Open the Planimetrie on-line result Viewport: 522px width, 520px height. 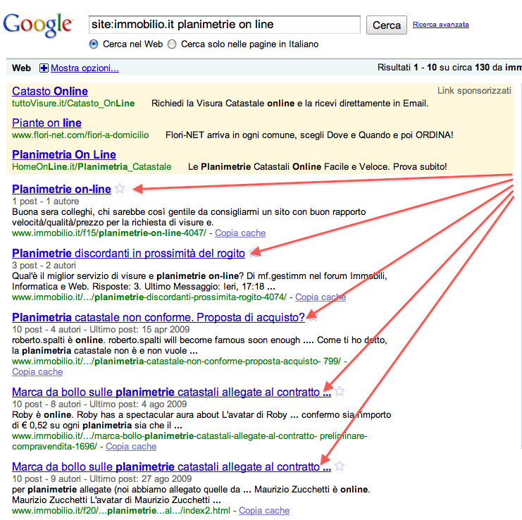[x=61, y=189]
